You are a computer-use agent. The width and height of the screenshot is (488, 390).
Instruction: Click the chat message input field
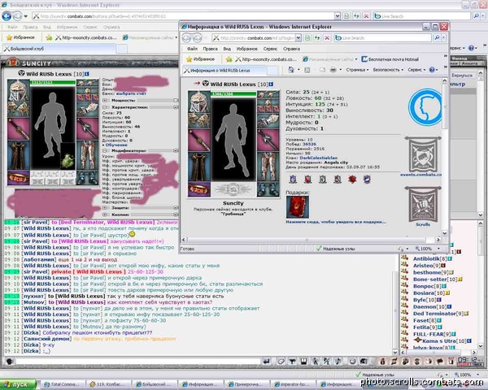(138, 362)
